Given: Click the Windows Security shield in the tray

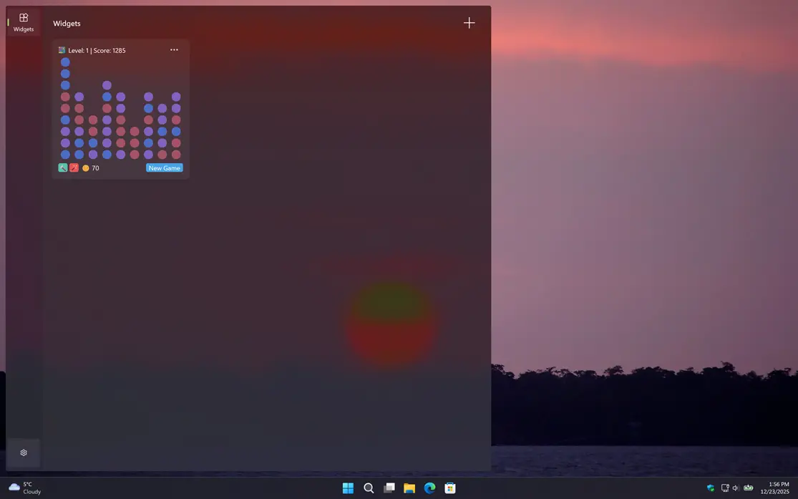Looking at the screenshot, I should coord(710,488).
